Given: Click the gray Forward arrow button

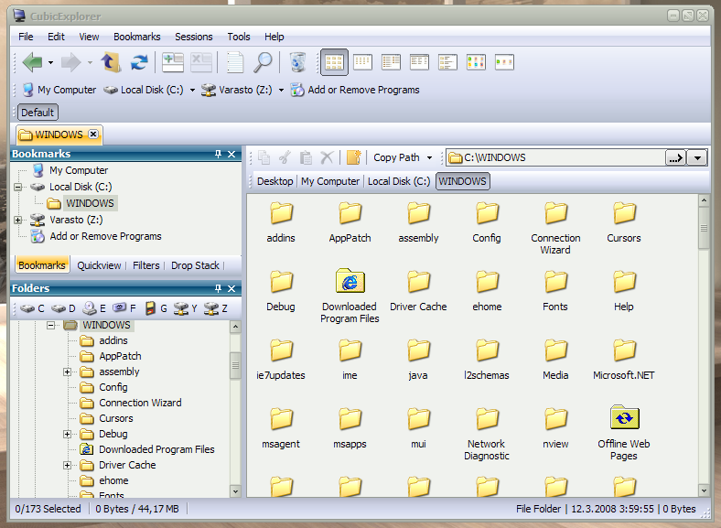Looking at the screenshot, I should pos(70,62).
